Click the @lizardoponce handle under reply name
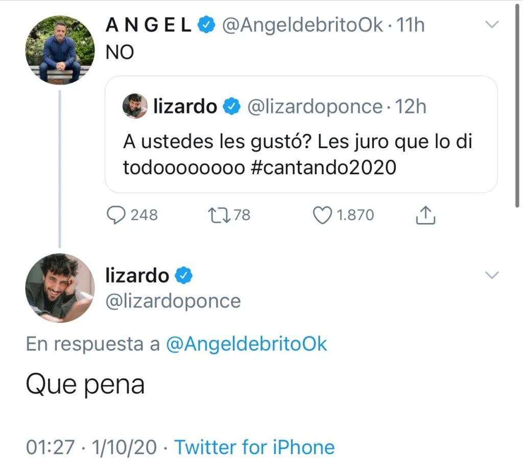523x476 pixels. point(173,301)
